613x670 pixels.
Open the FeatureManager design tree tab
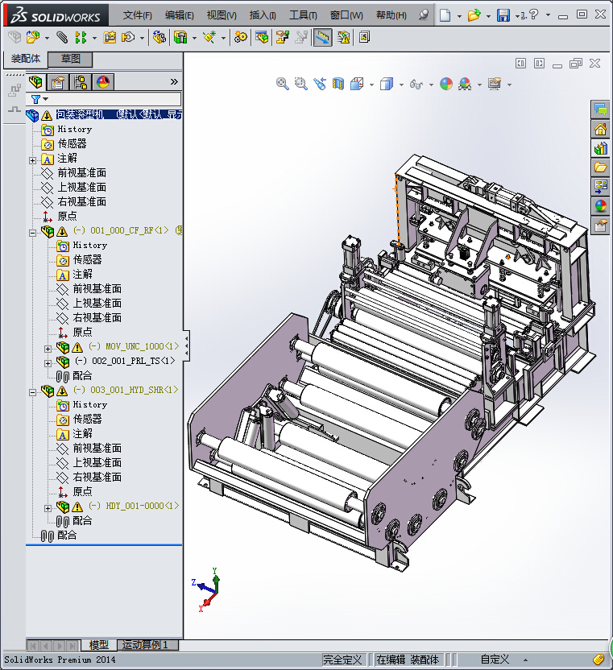35,81
